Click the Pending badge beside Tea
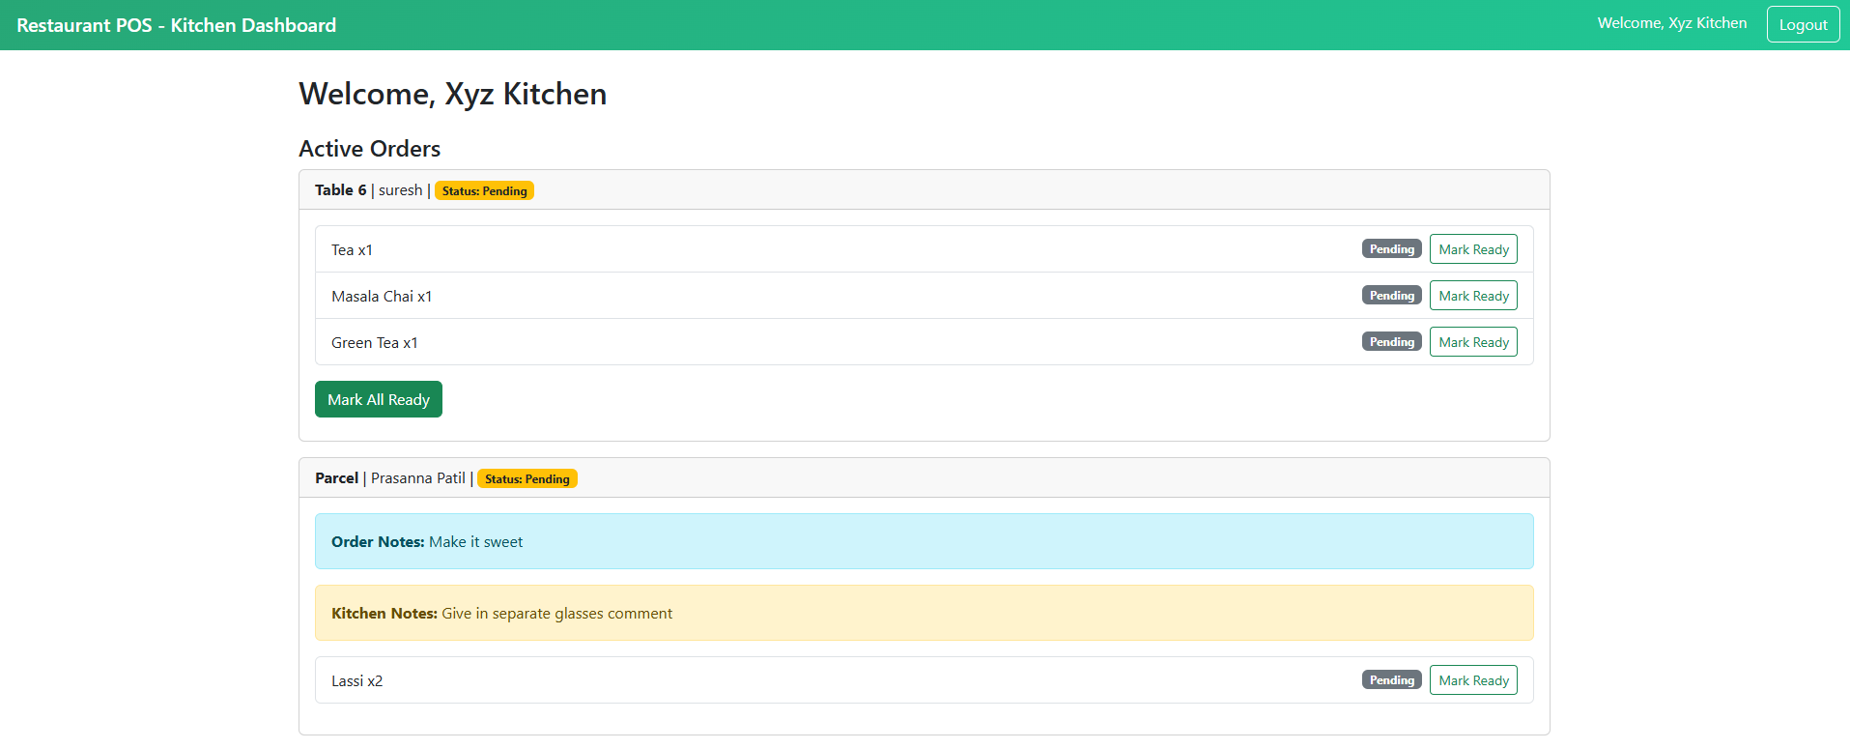Screen dimensions: 1850x749 1391,249
